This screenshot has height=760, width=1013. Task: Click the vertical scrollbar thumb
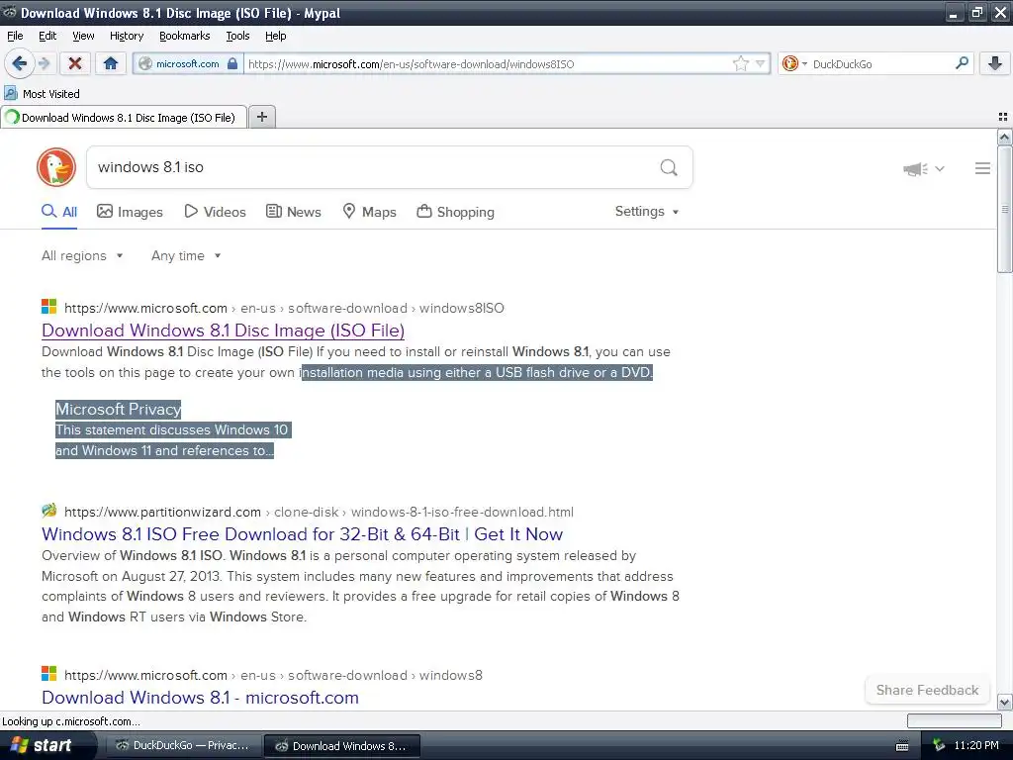(x=1004, y=210)
